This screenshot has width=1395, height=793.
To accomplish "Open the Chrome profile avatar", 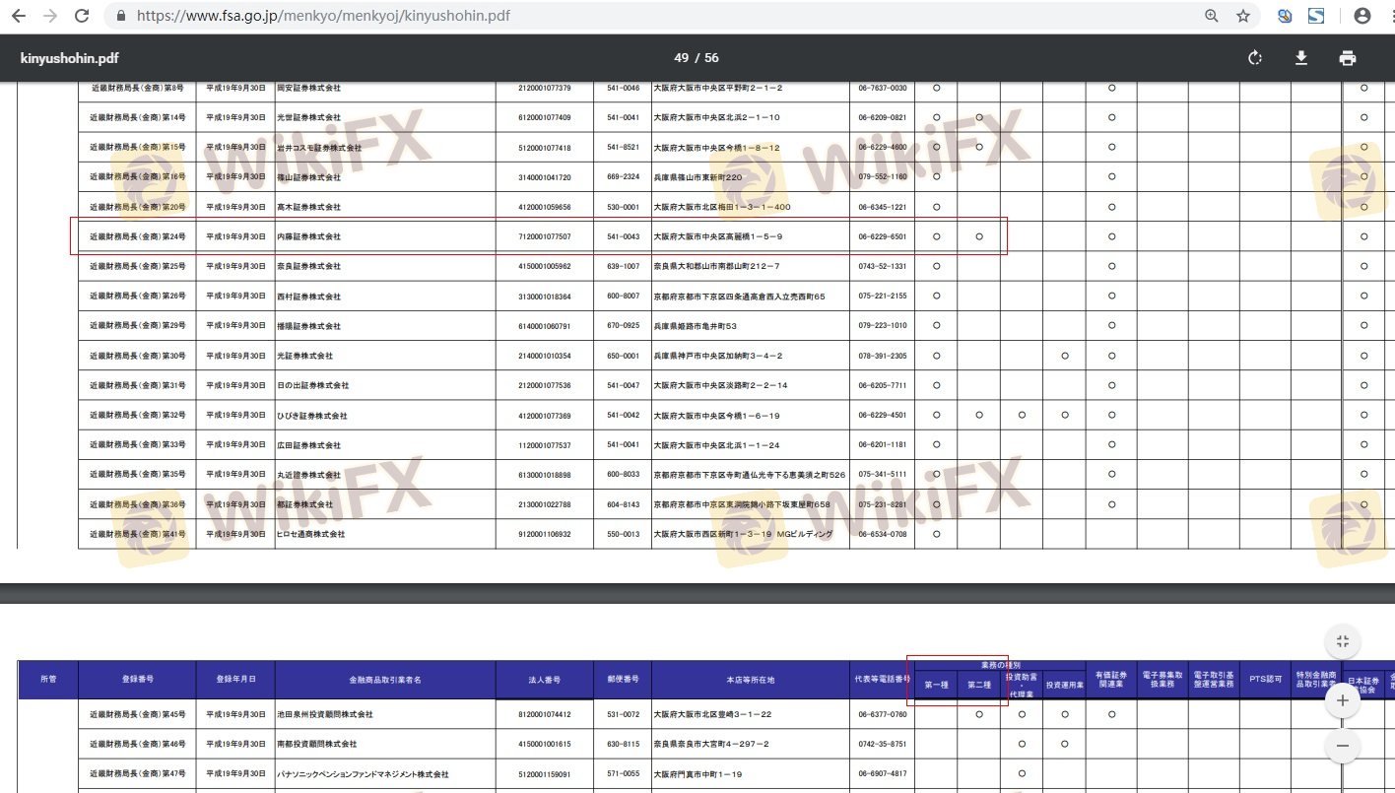I will pos(1362,16).
